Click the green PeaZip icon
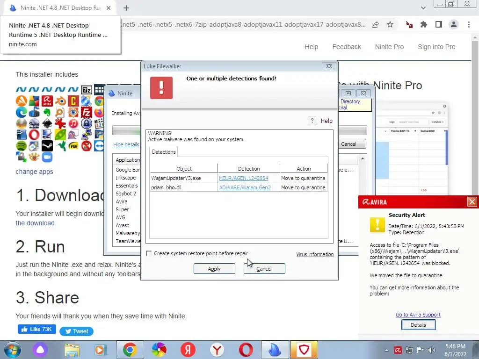 point(60,135)
